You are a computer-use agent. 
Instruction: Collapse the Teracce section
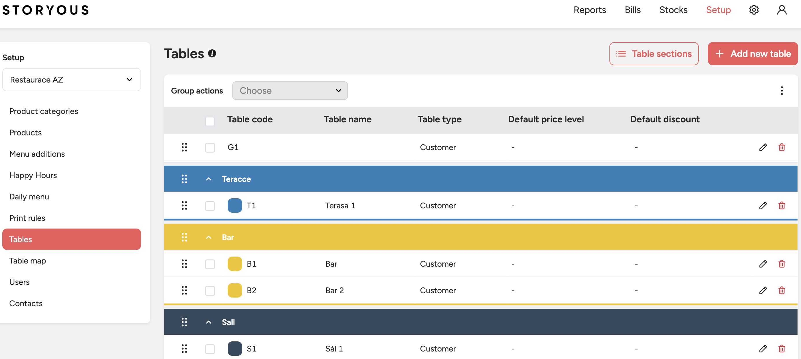tap(209, 179)
